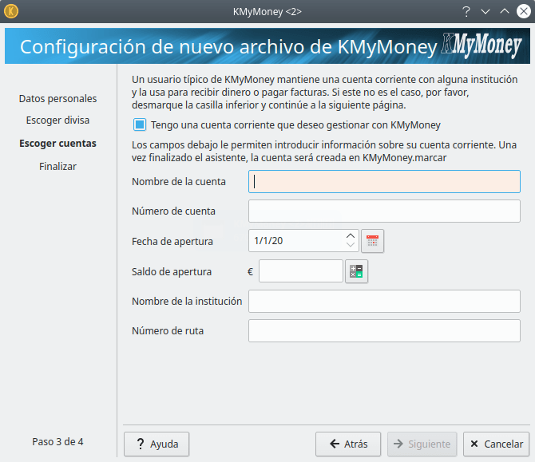Click the 'Saldo de apertura' label
The image size is (535, 462).
[172, 272]
